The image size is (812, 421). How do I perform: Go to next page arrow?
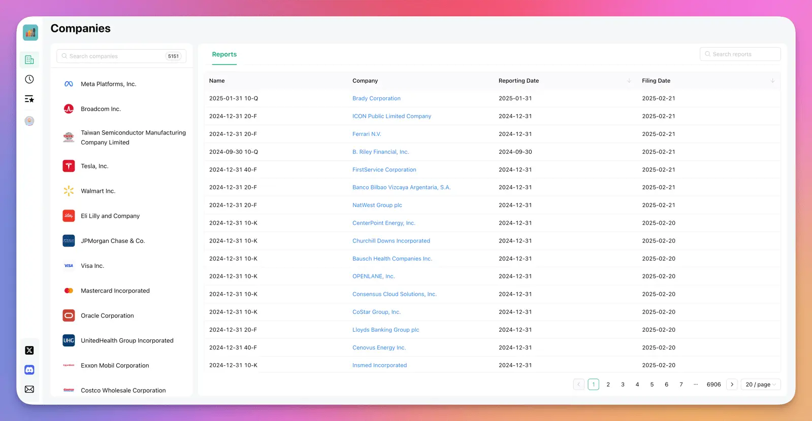tap(732, 384)
